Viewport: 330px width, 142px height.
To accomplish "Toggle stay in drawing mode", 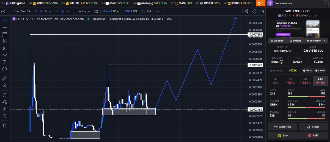I will (x=5, y=102).
